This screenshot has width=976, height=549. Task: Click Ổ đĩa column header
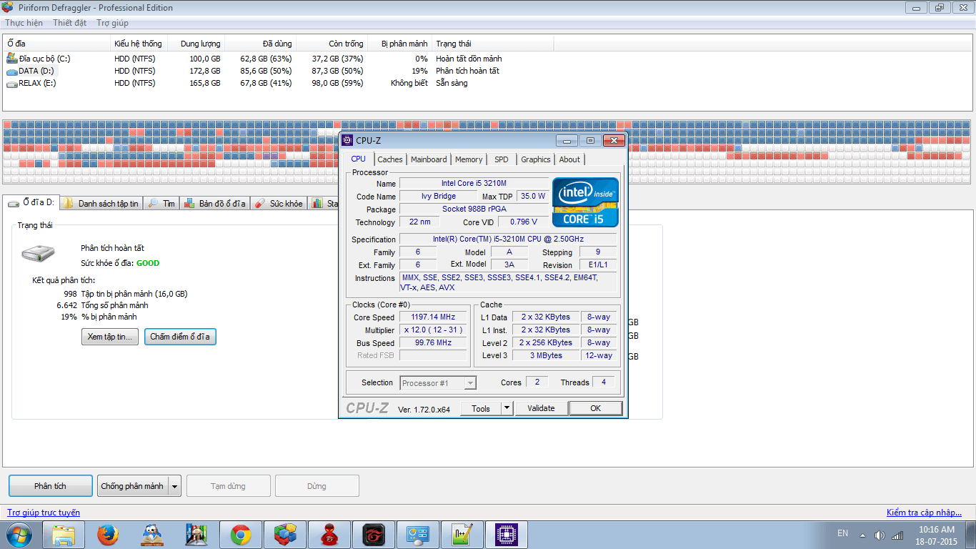[57, 44]
